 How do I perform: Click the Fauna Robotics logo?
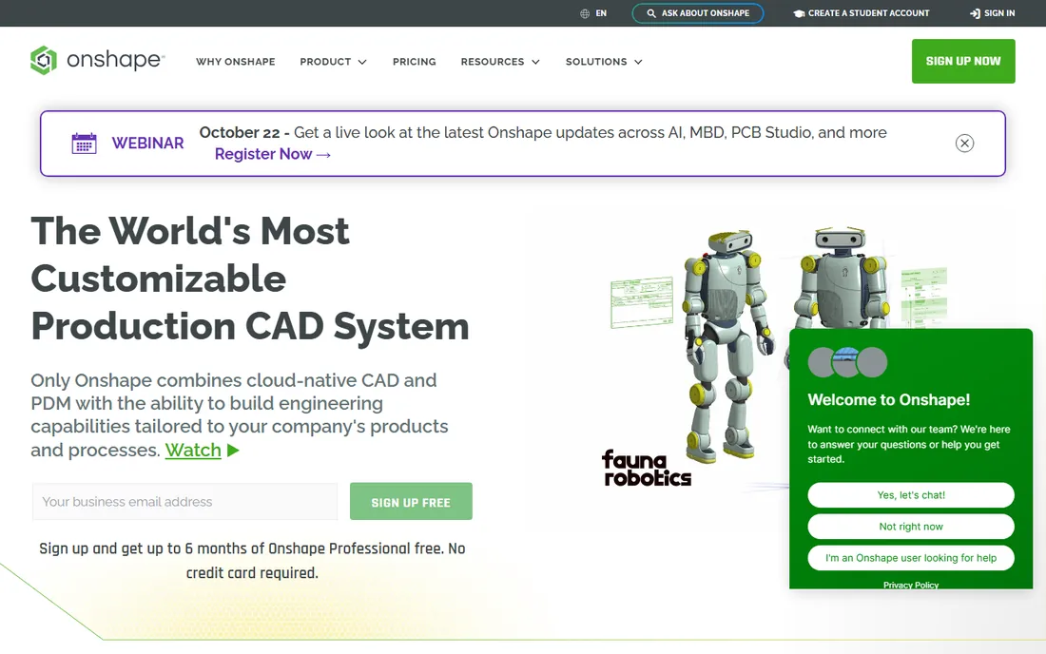[x=647, y=468]
